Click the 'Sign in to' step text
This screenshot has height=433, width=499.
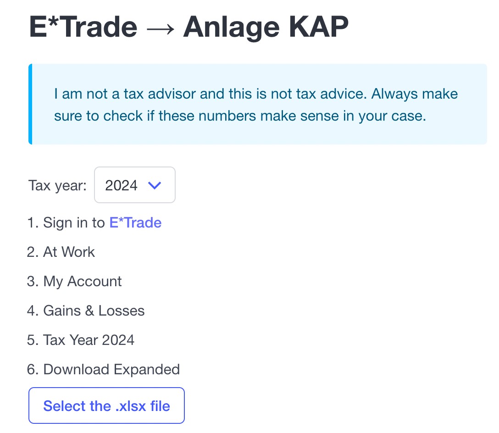(74, 223)
